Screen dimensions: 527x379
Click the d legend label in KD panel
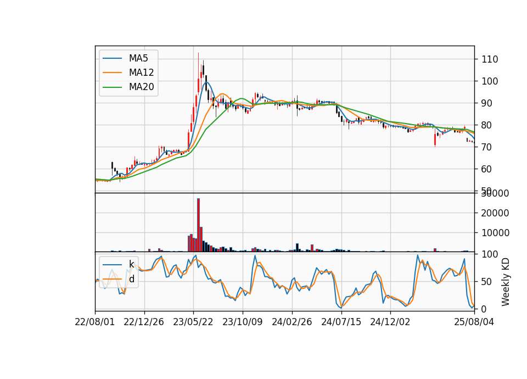pos(132,279)
